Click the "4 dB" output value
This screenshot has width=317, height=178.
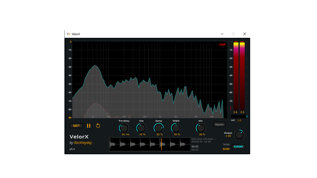228,136
